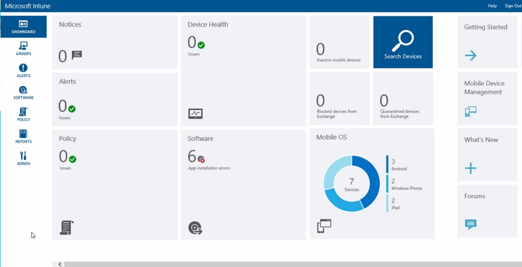Click the Getting Started arrow icon
The width and height of the screenshot is (522, 267).
(x=471, y=55)
